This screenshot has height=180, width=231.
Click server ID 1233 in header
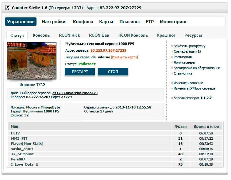coord(76,8)
